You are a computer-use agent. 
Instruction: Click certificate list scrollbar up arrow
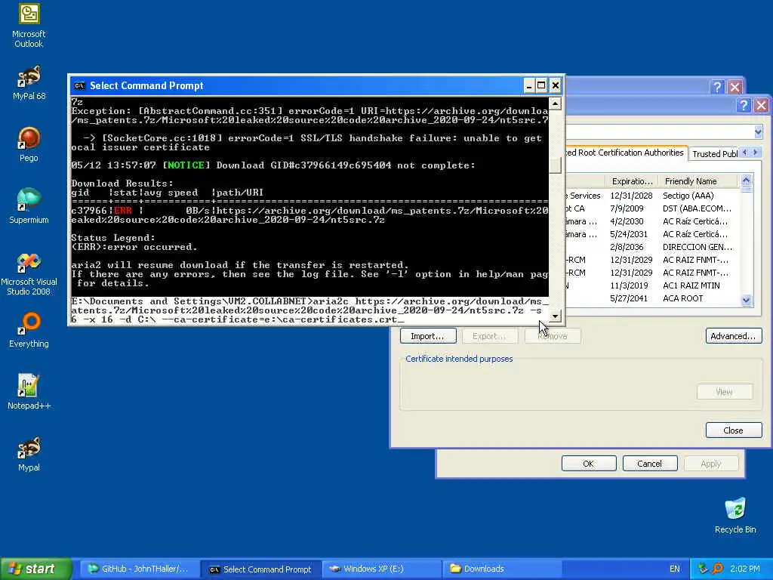coord(747,180)
